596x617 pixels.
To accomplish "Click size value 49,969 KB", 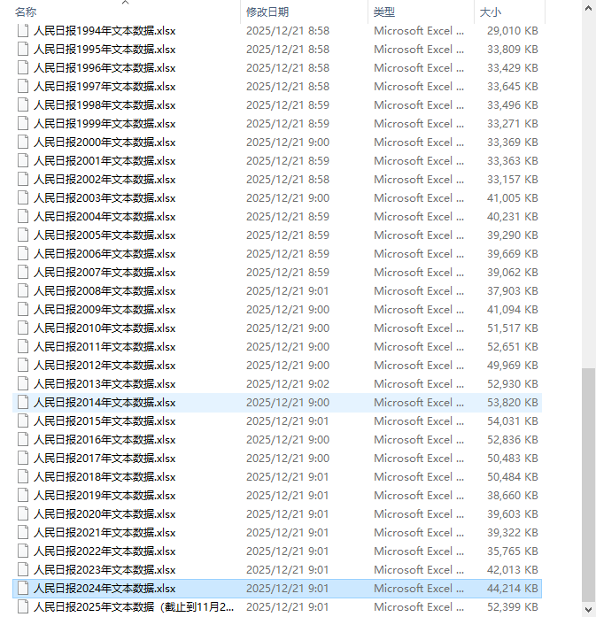I will point(512,366).
